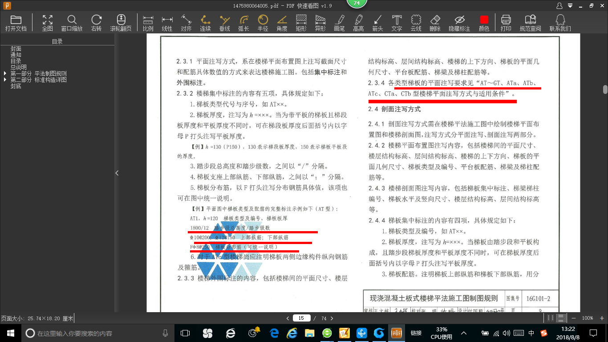Open Windows Task View
Viewport: 608px width, 342px height.
tap(185, 333)
